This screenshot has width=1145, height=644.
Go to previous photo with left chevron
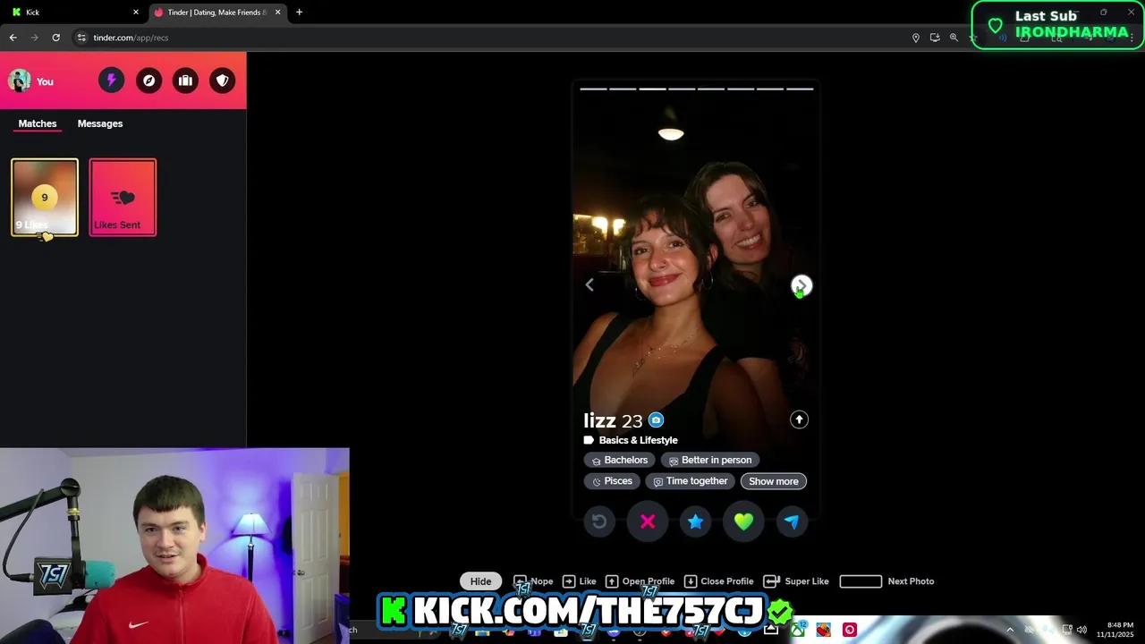tap(589, 284)
